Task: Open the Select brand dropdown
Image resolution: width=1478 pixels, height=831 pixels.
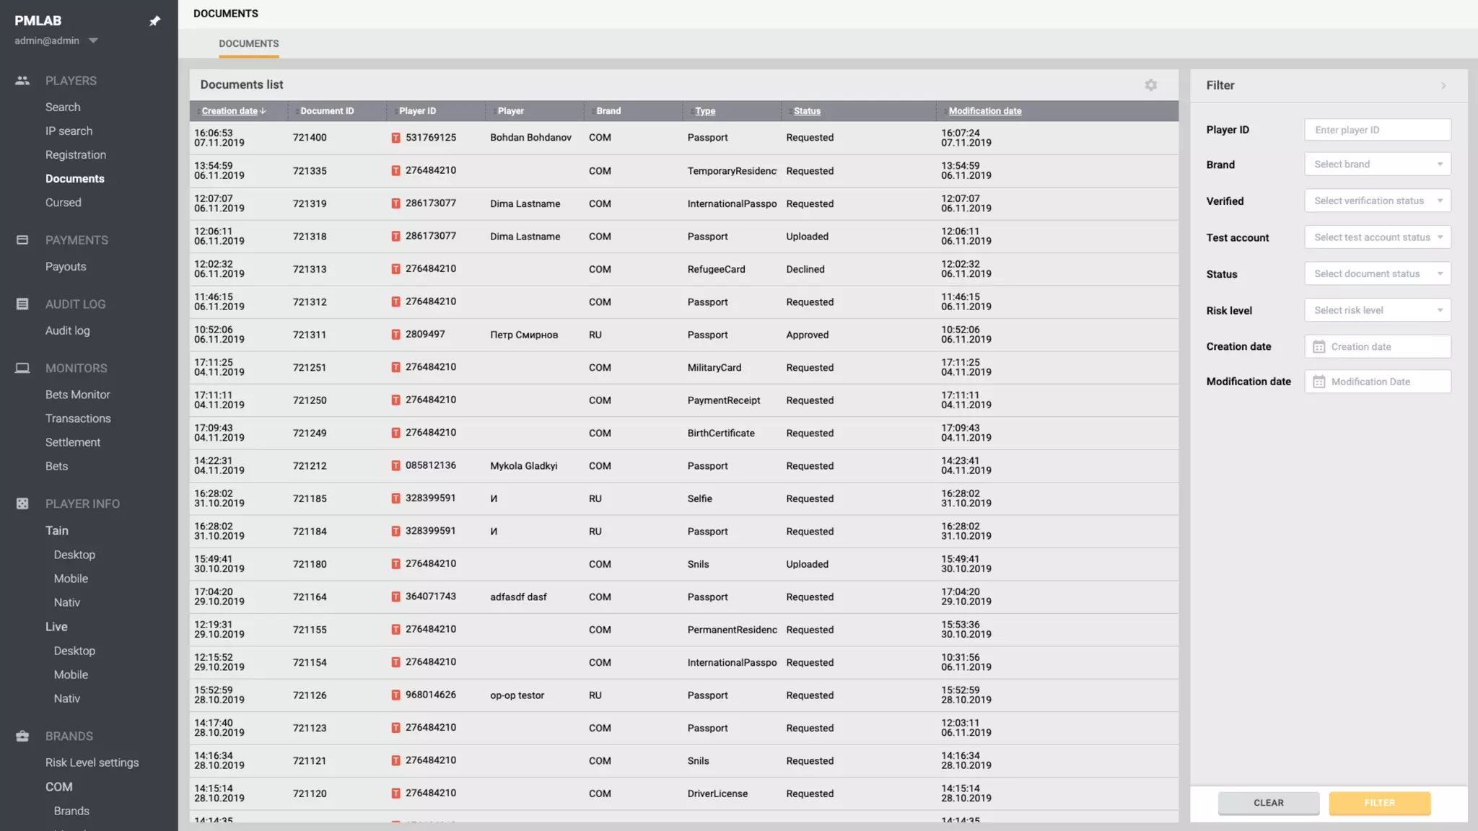Action: [1377, 164]
